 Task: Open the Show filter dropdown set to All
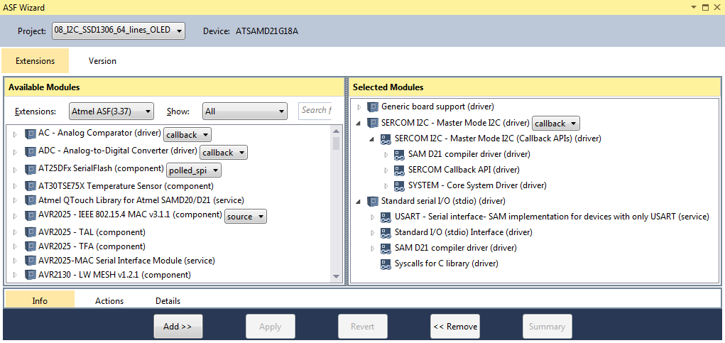coord(244,111)
